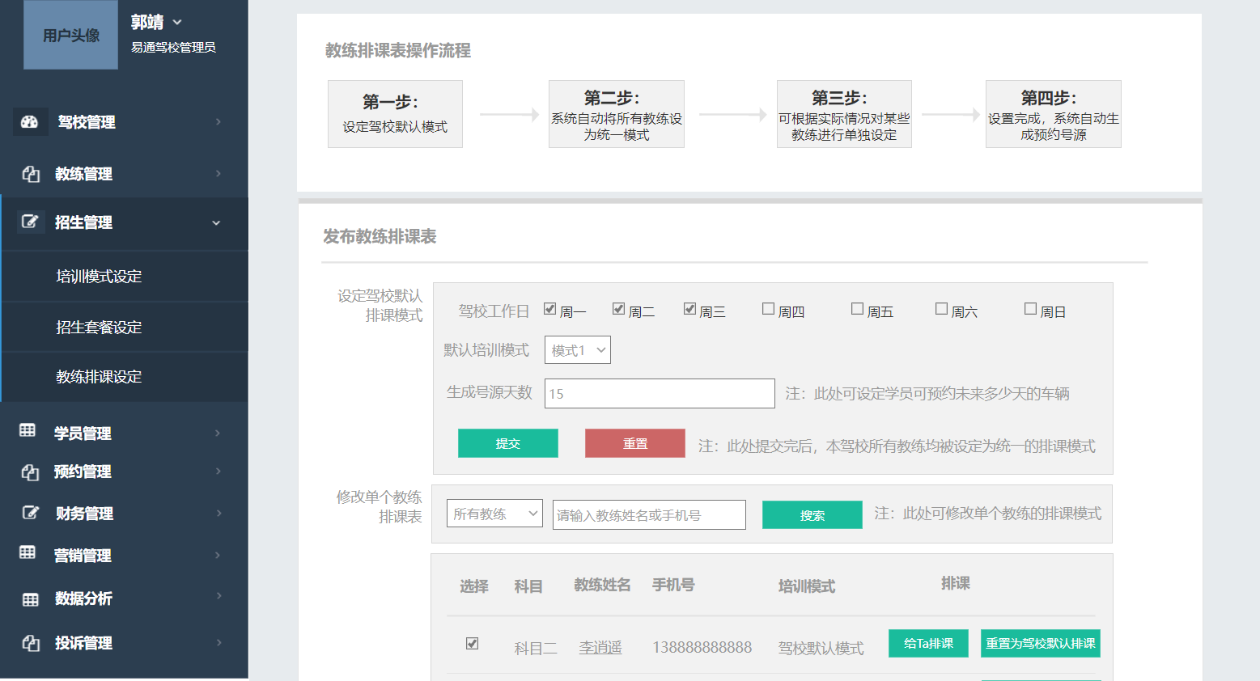The image size is (1260, 681).
Task: Click the 数据分析 table icon
Action: click(31, 599)
